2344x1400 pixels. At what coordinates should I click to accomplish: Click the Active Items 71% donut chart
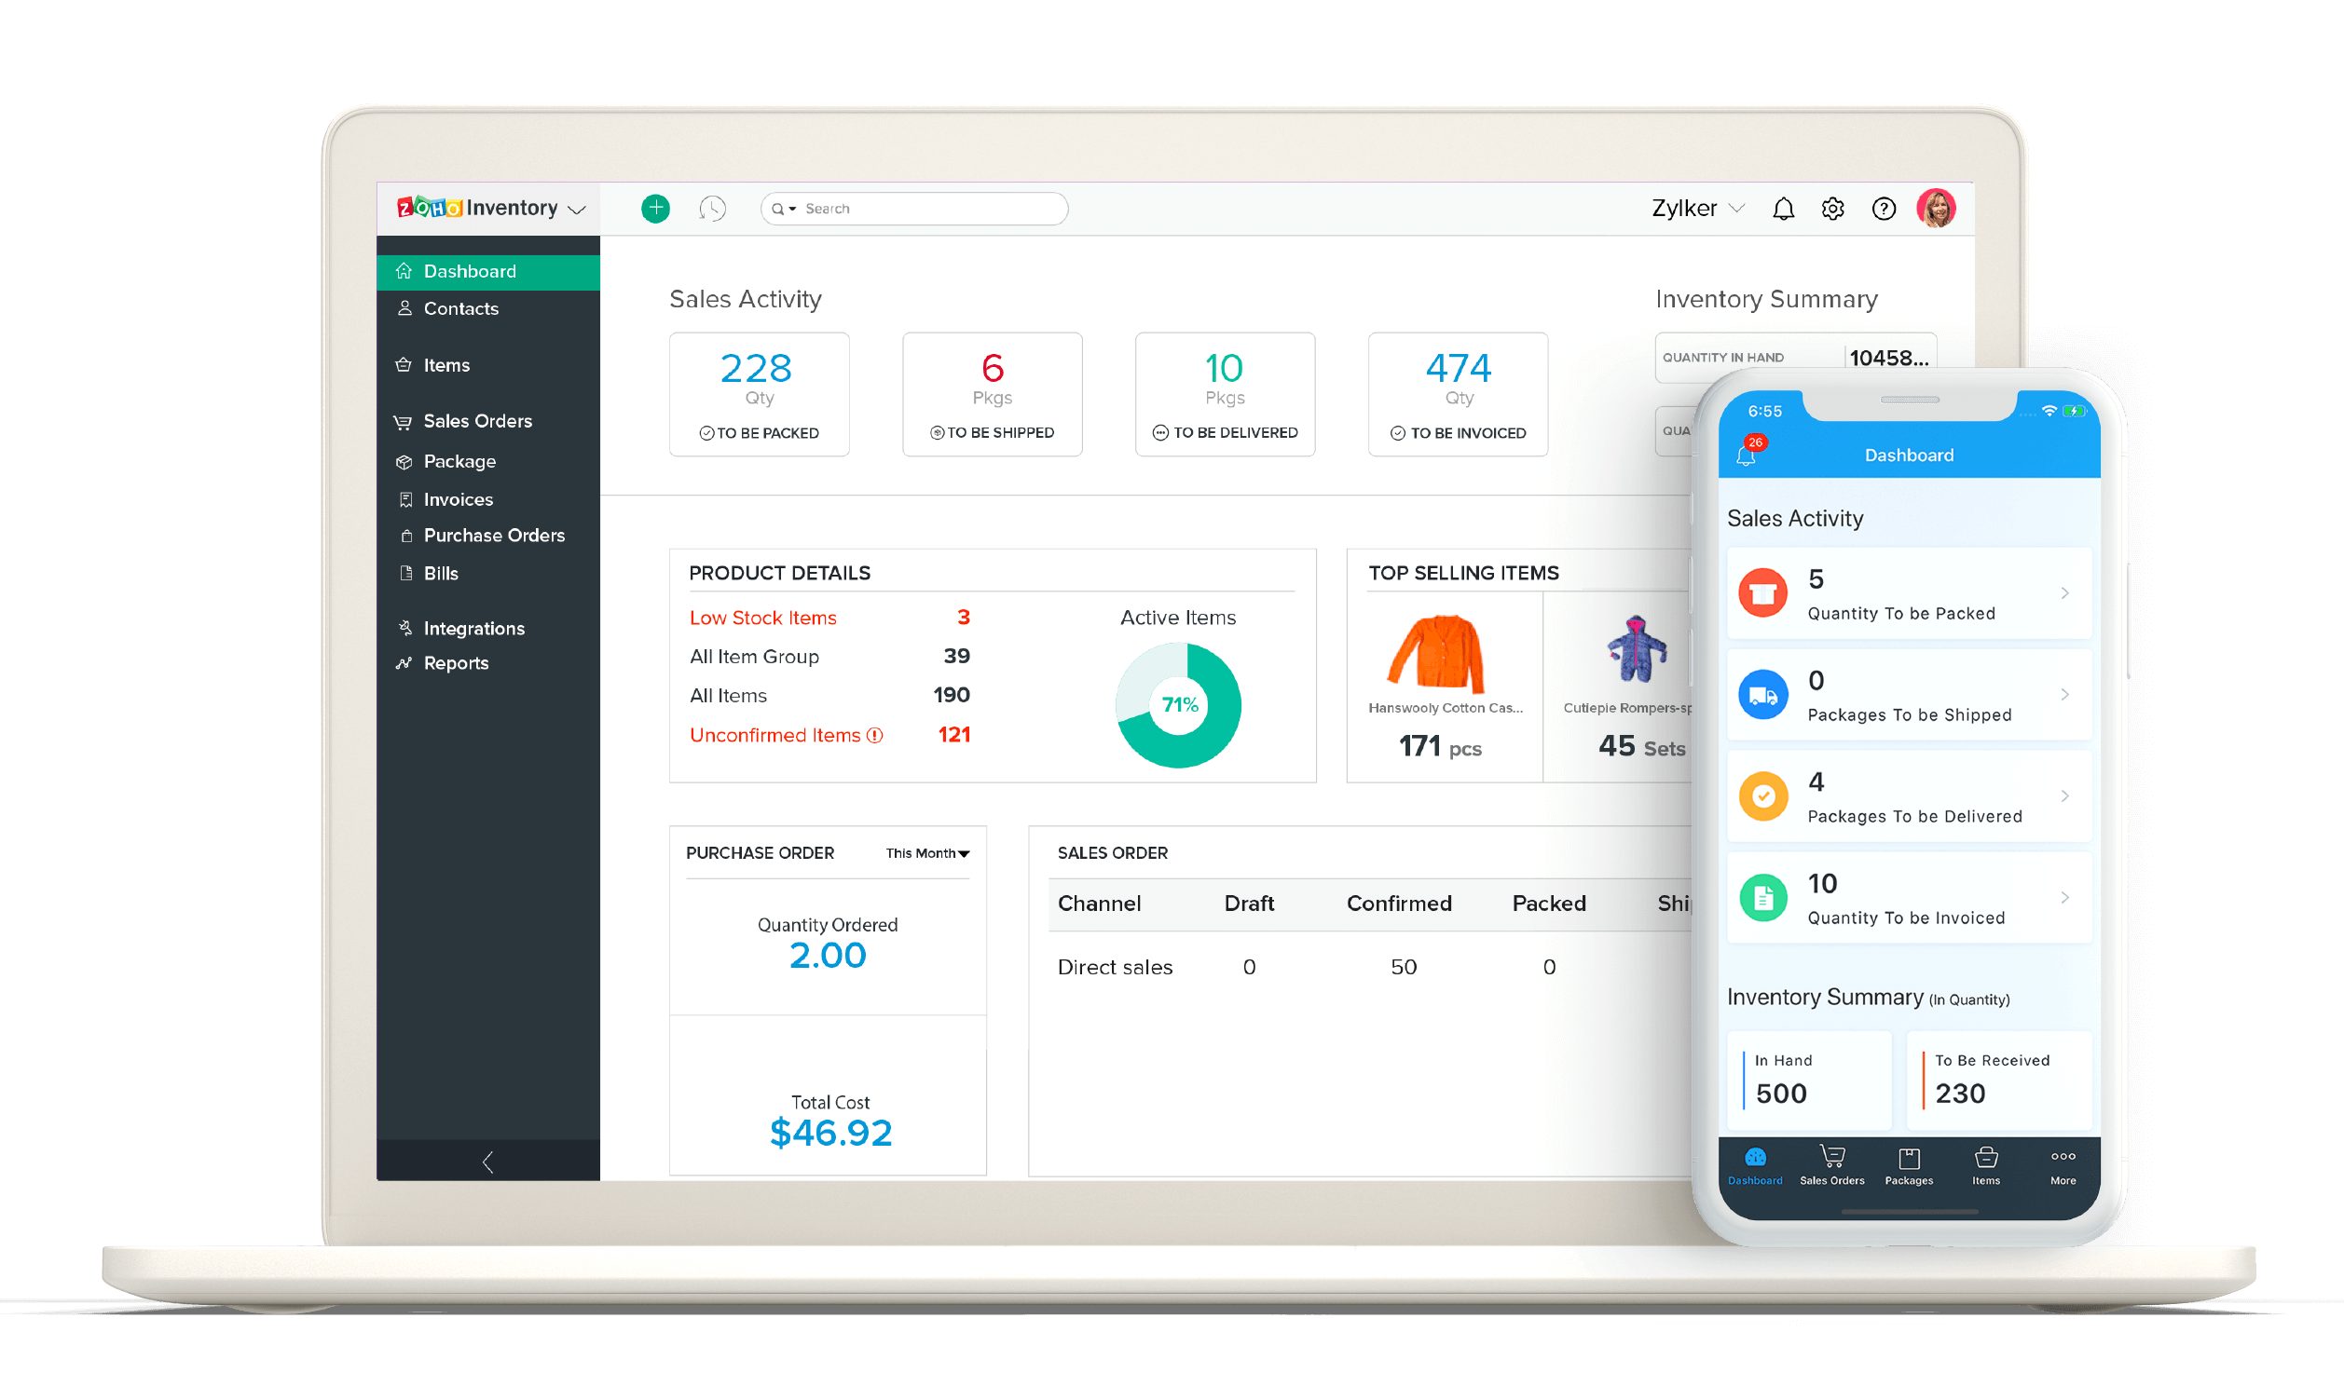click(x=1178, y=705)
